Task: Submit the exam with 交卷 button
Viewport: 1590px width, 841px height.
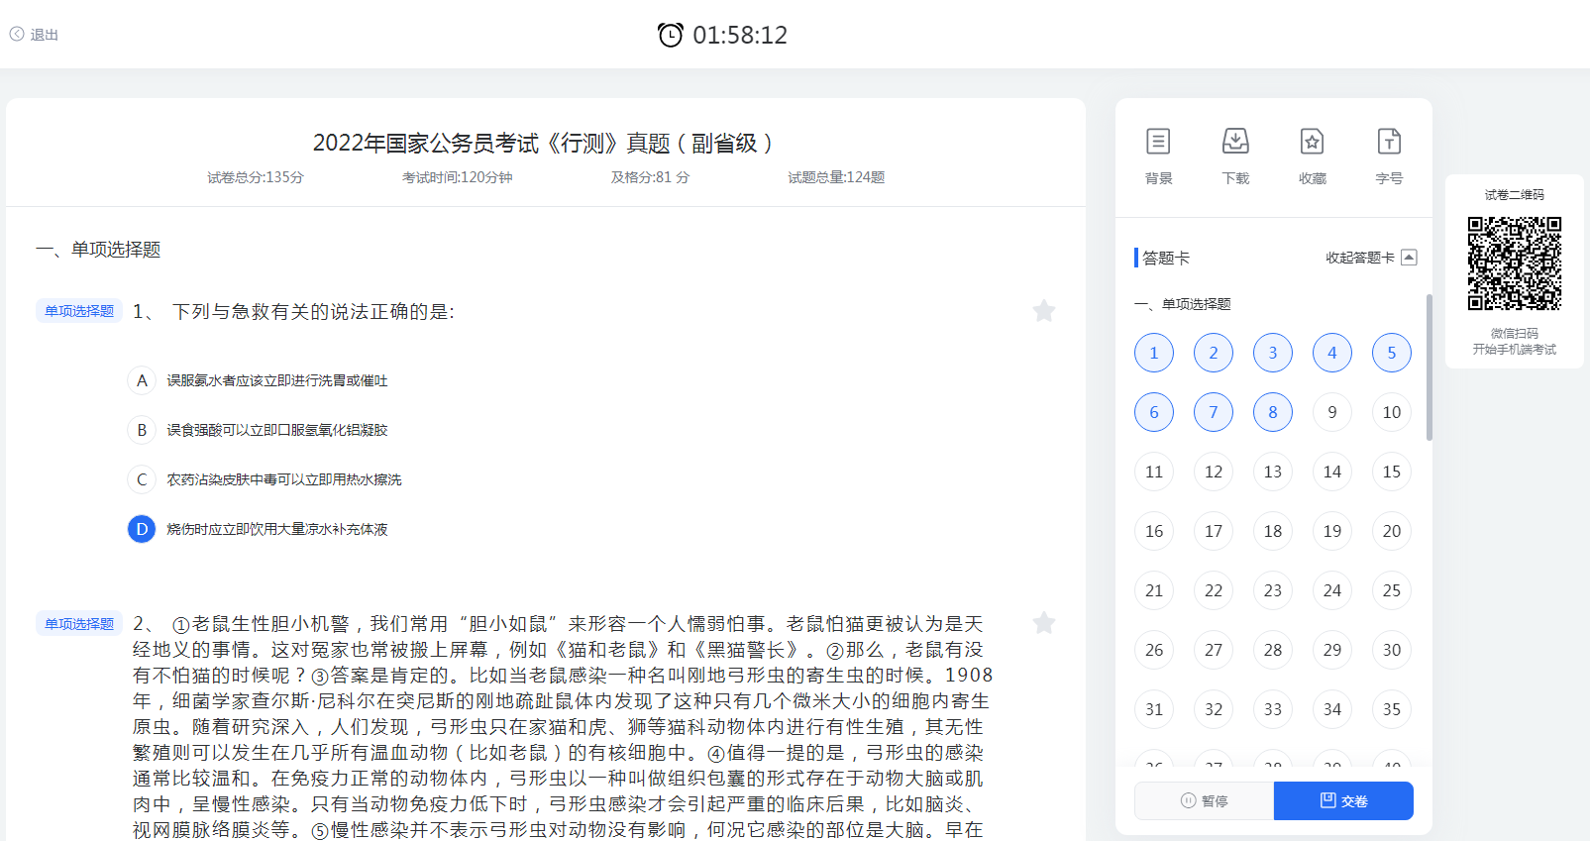Action: click(x=1343, y=800)
